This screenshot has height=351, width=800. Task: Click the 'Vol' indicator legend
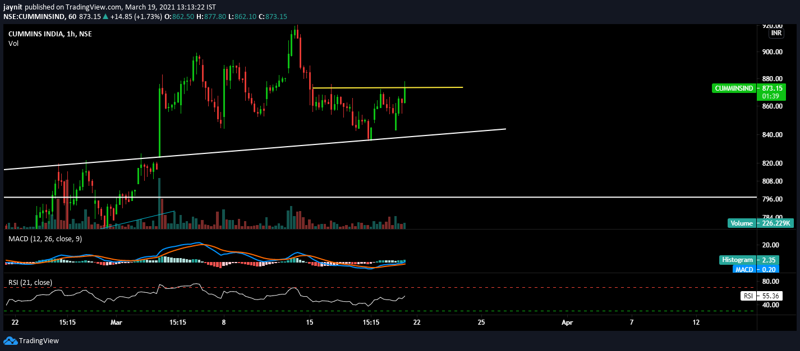pos(13,44)
